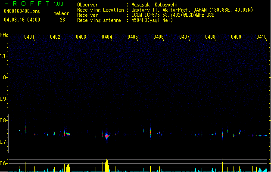Click time marker 0406
This screenshot has height=172, width=271.
pyautogui.click(x=159, y=37)
